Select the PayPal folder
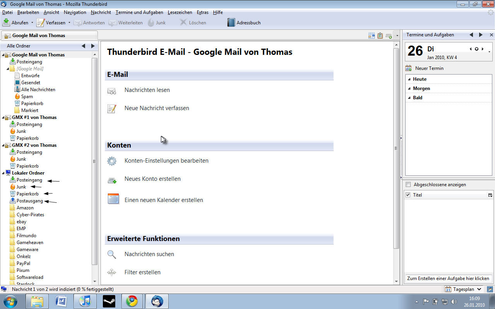The width and height of the screenshot is (495, 309). [x=23, y=263]
